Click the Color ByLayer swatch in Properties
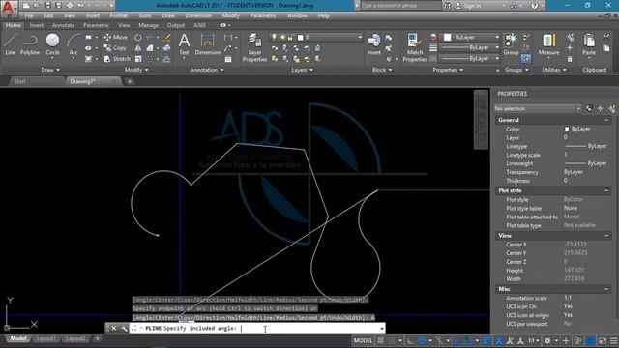 (x=567, y=129)
